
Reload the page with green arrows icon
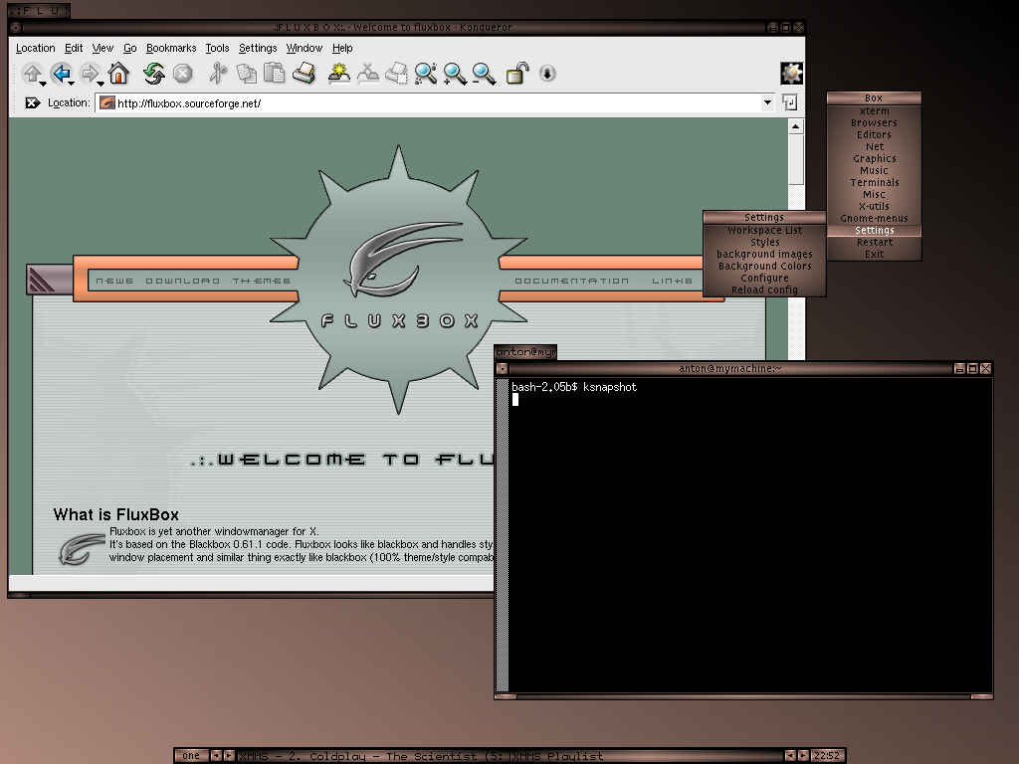(154, 74)
